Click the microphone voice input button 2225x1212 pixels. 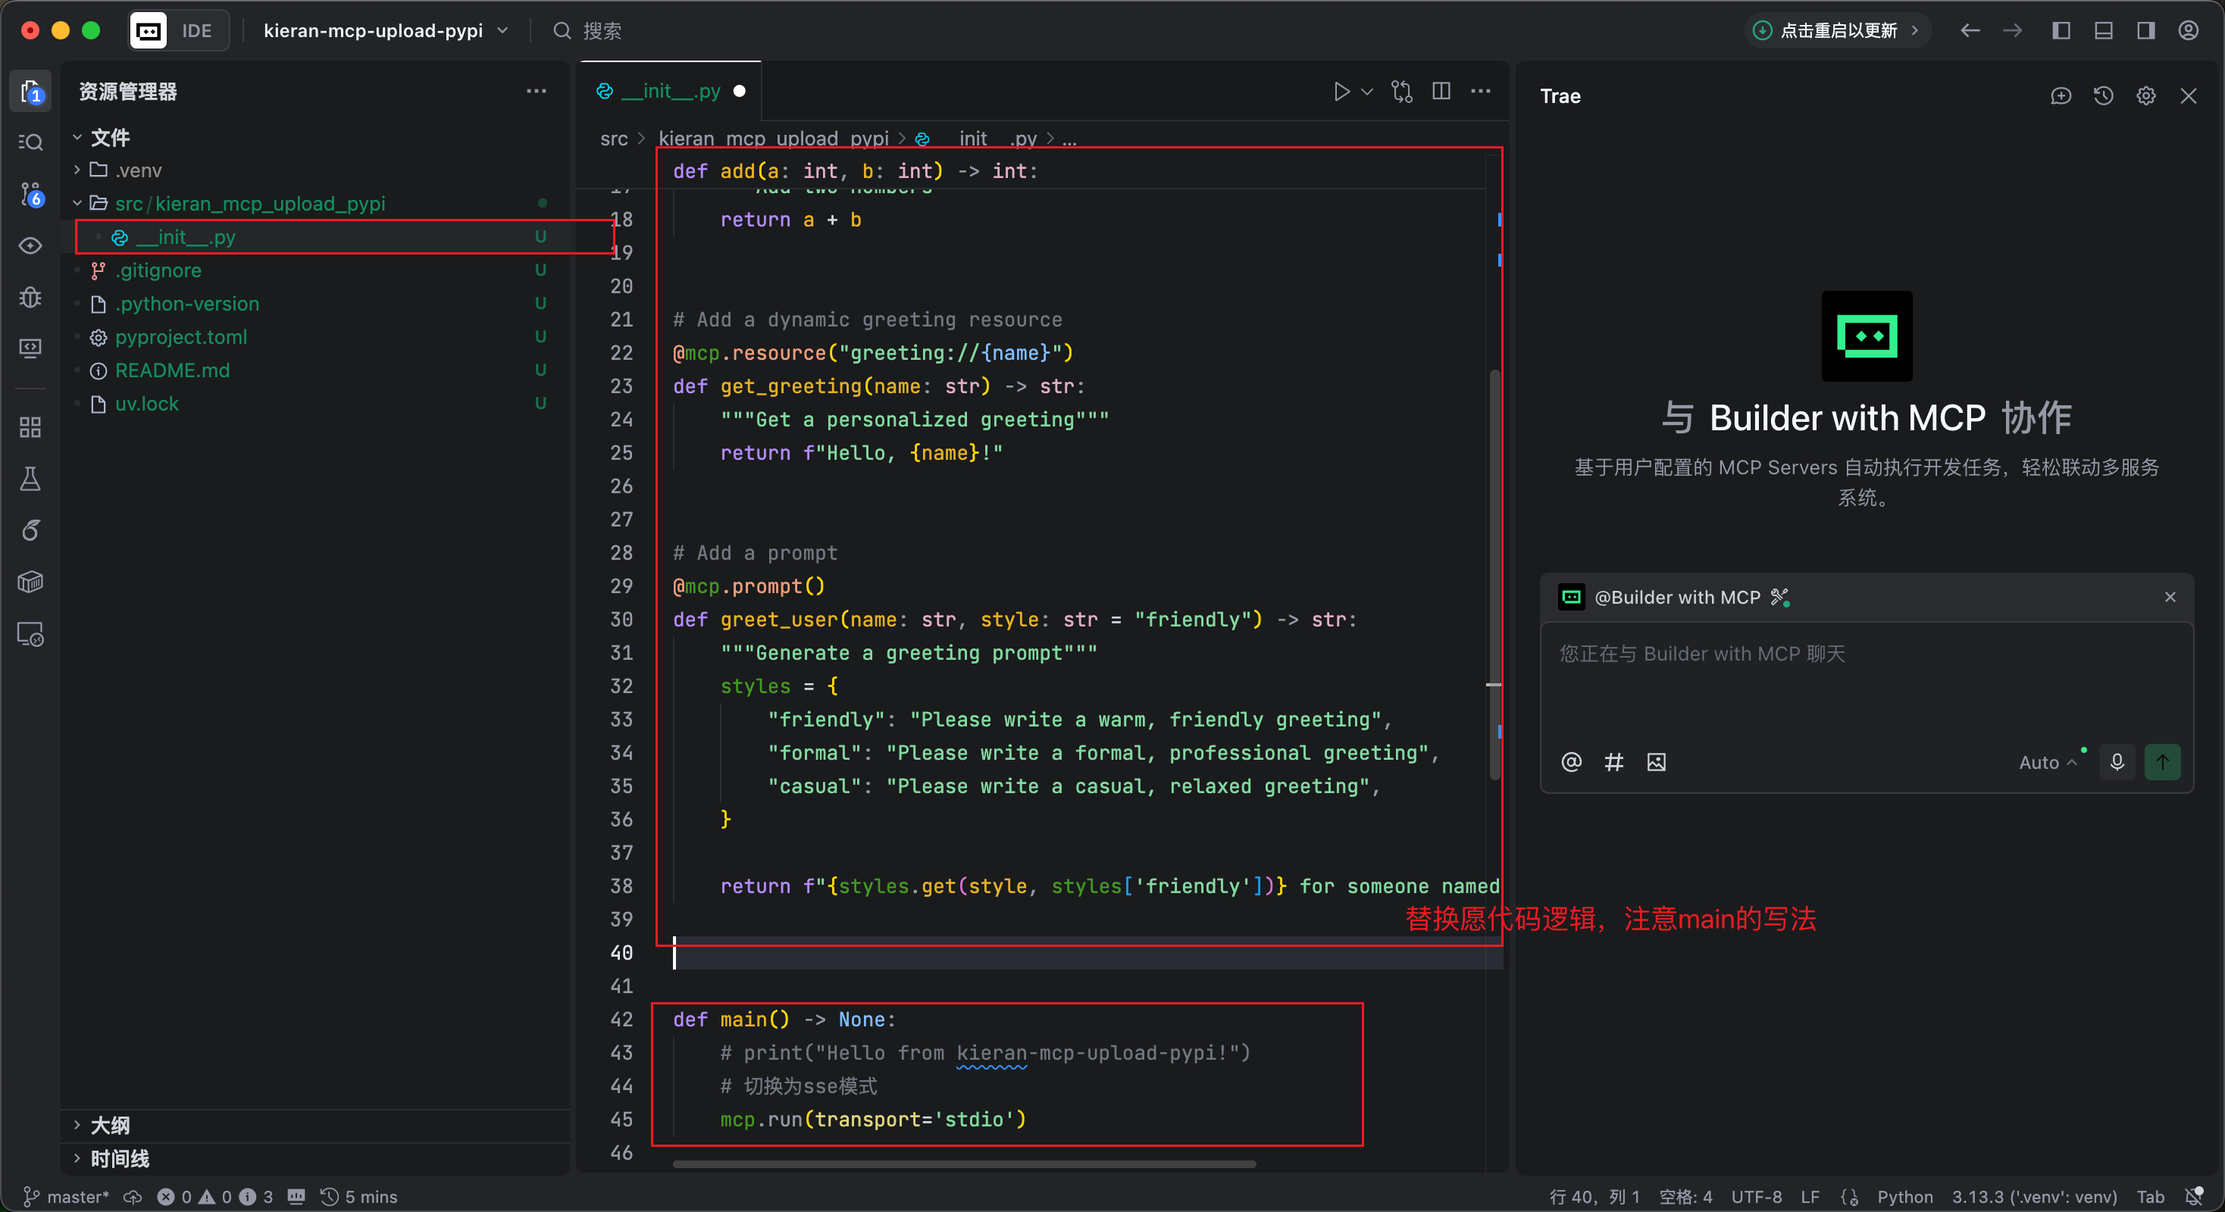click(x=2116, y=762)
